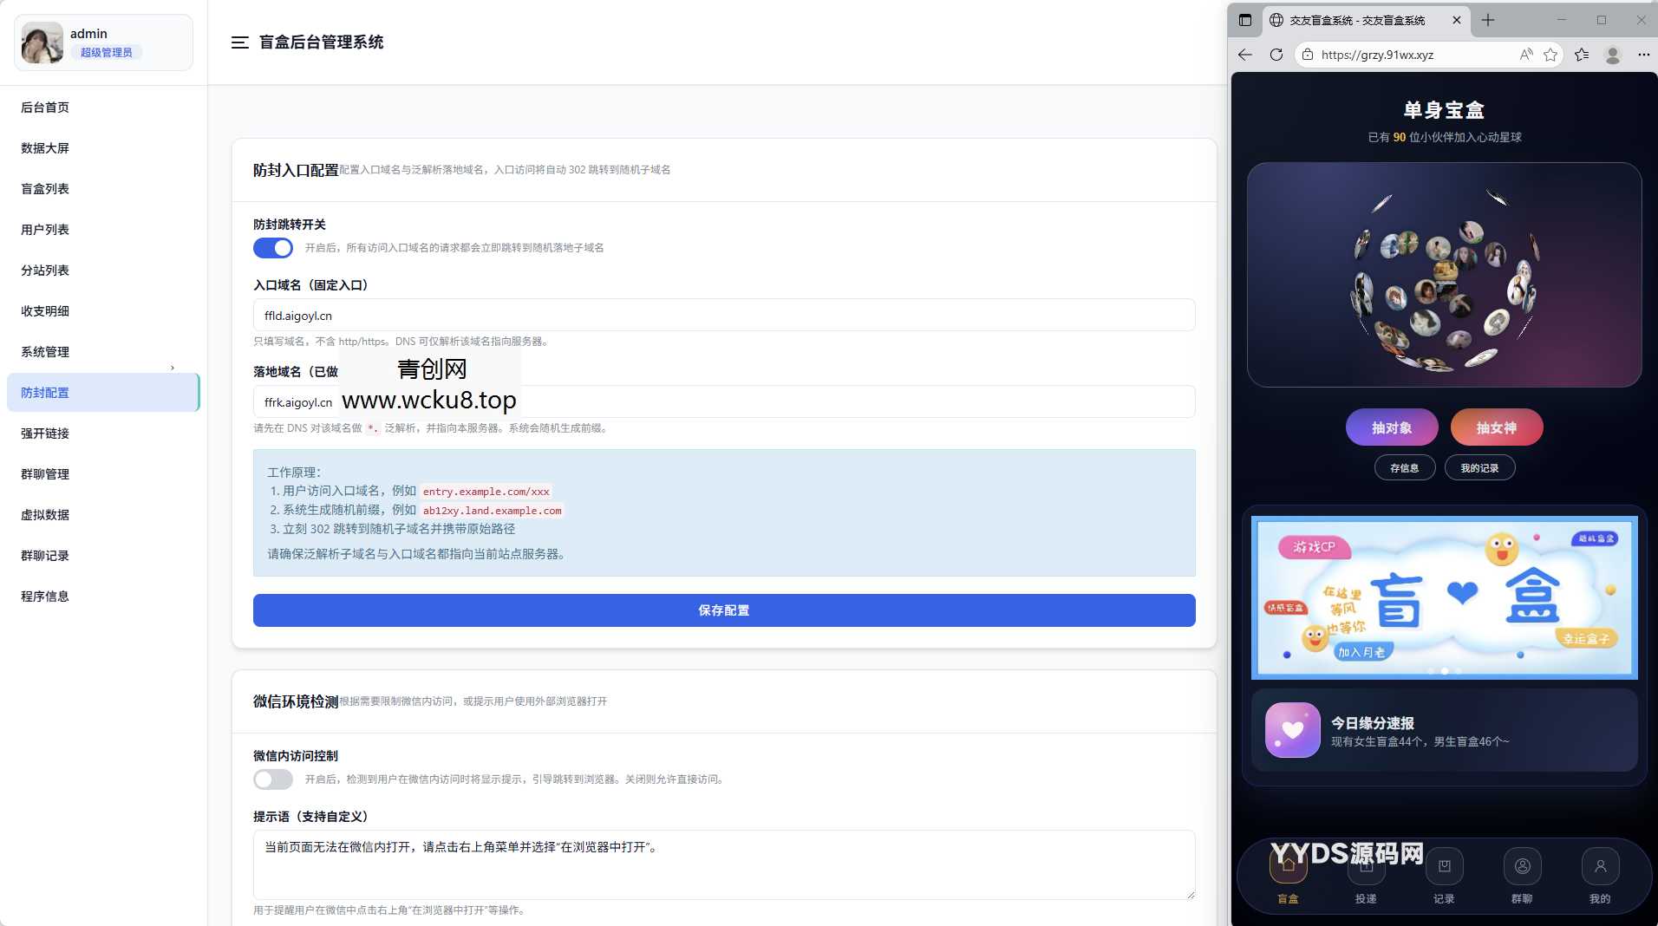Click the 提示语 text area

tap(723, 864)
